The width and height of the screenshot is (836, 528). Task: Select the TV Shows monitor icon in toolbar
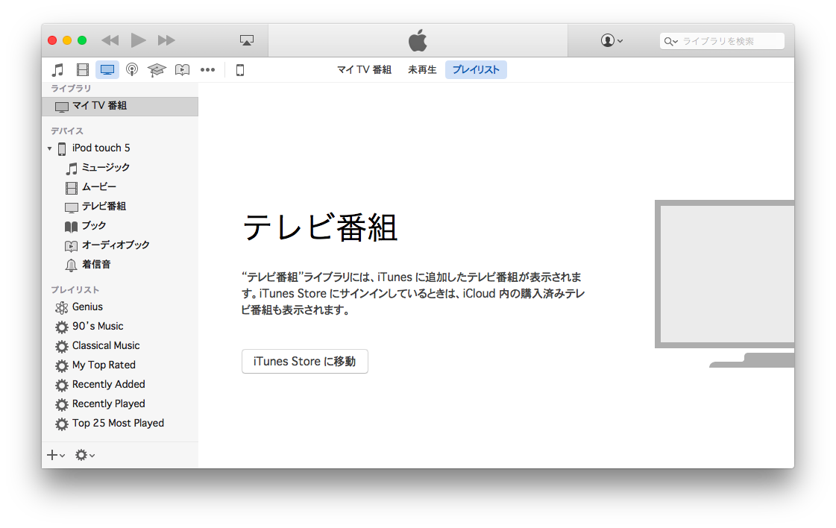point(107,70)
